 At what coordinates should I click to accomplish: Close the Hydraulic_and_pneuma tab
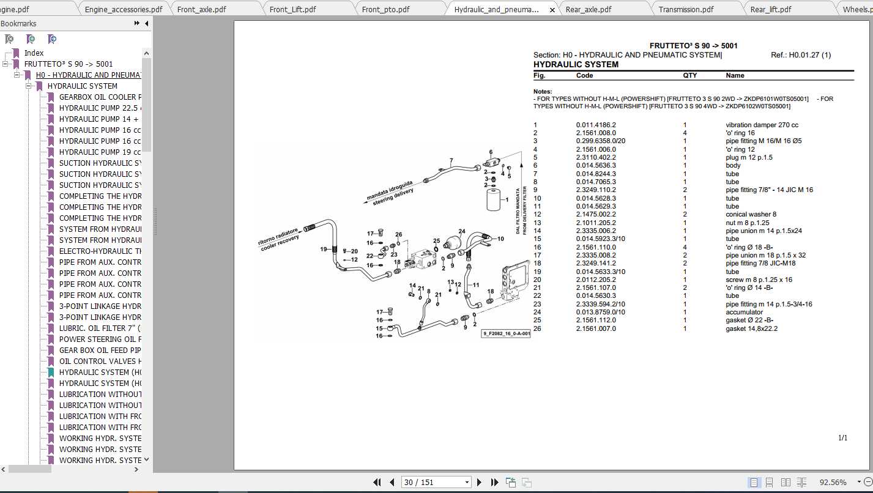pos(552,9)
